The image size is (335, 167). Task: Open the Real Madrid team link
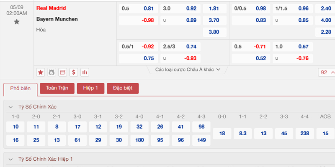click(51, 8)
